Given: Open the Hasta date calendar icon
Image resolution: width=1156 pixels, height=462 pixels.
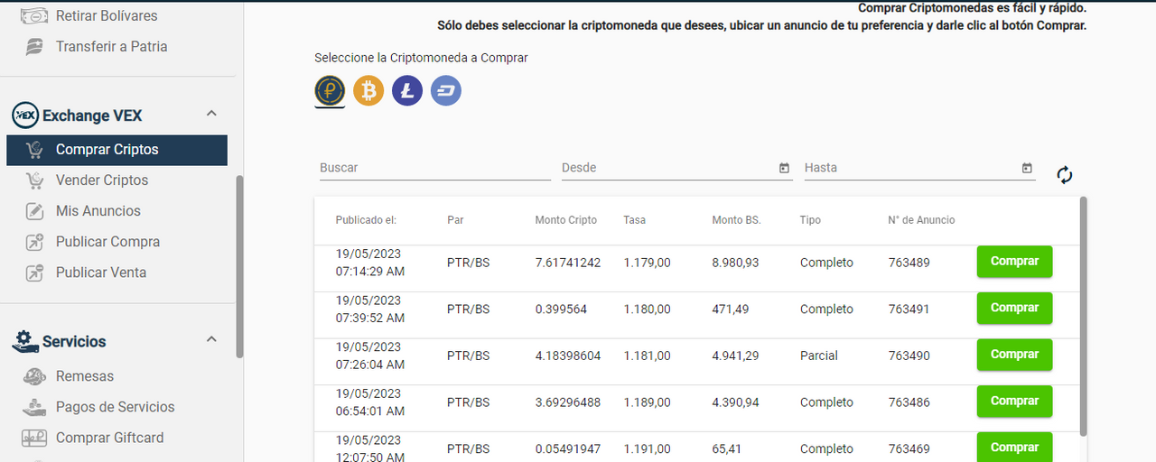Looking at the screenshot, I should pyautogui.click(x=1027, y=168).
